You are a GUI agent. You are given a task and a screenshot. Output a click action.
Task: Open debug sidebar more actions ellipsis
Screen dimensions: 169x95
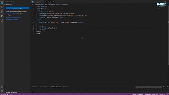[29, 2]
